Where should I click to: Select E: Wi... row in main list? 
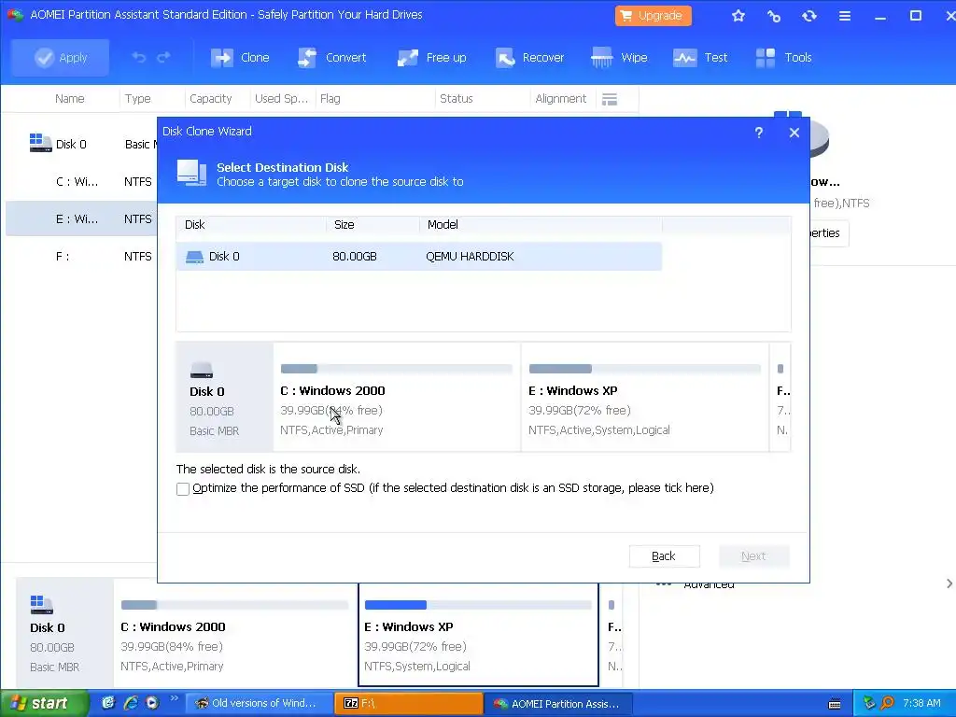[80, 218]
